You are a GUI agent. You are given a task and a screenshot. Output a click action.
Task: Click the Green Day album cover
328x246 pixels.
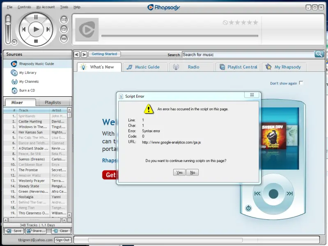(x=274, y=136)
